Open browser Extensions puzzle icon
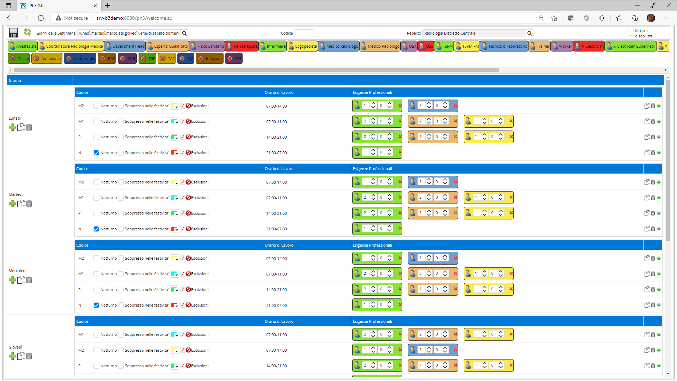This screenshot has width=677, height=381. point(602,18)
